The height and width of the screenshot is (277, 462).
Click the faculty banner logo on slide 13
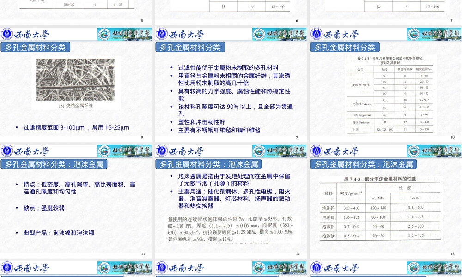click(x=434, y=151)
